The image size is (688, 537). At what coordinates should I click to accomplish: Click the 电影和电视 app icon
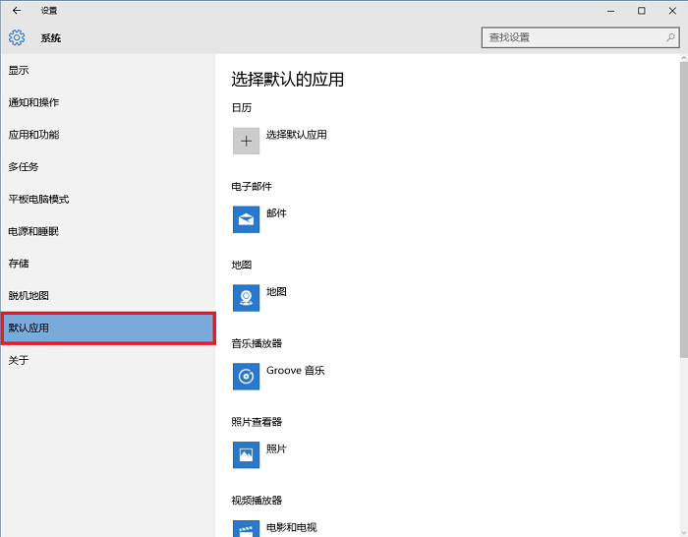[246, 528]
